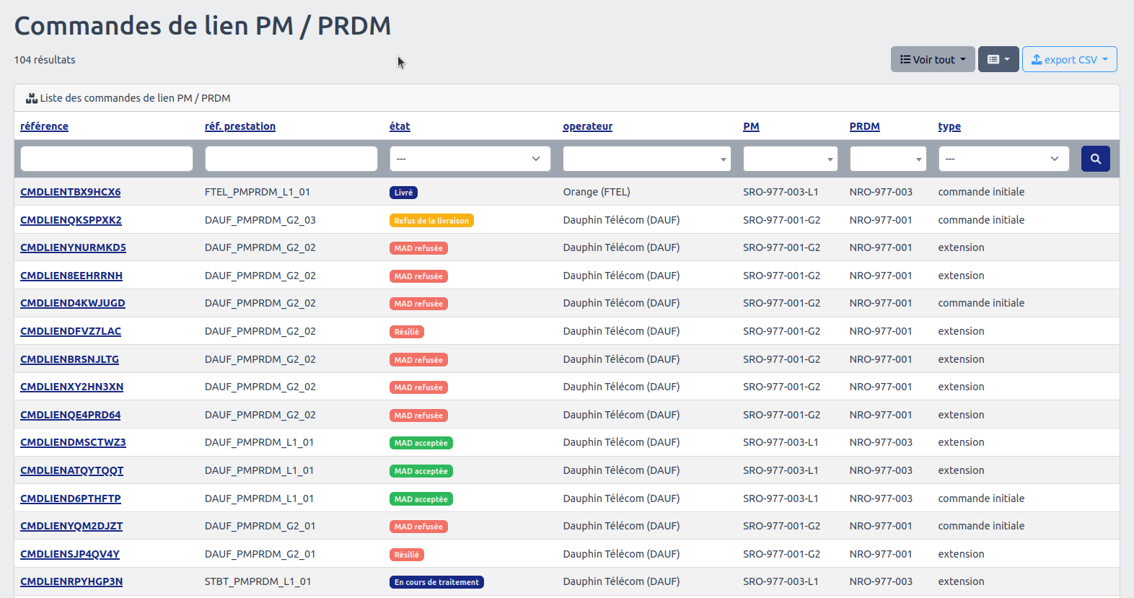Expand the operateur filter combo box

point(646,159)
